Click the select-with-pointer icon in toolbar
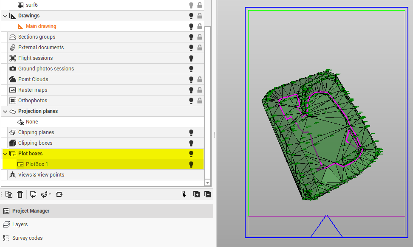Viewport: 413px width, 247px height. click(184, 194)
